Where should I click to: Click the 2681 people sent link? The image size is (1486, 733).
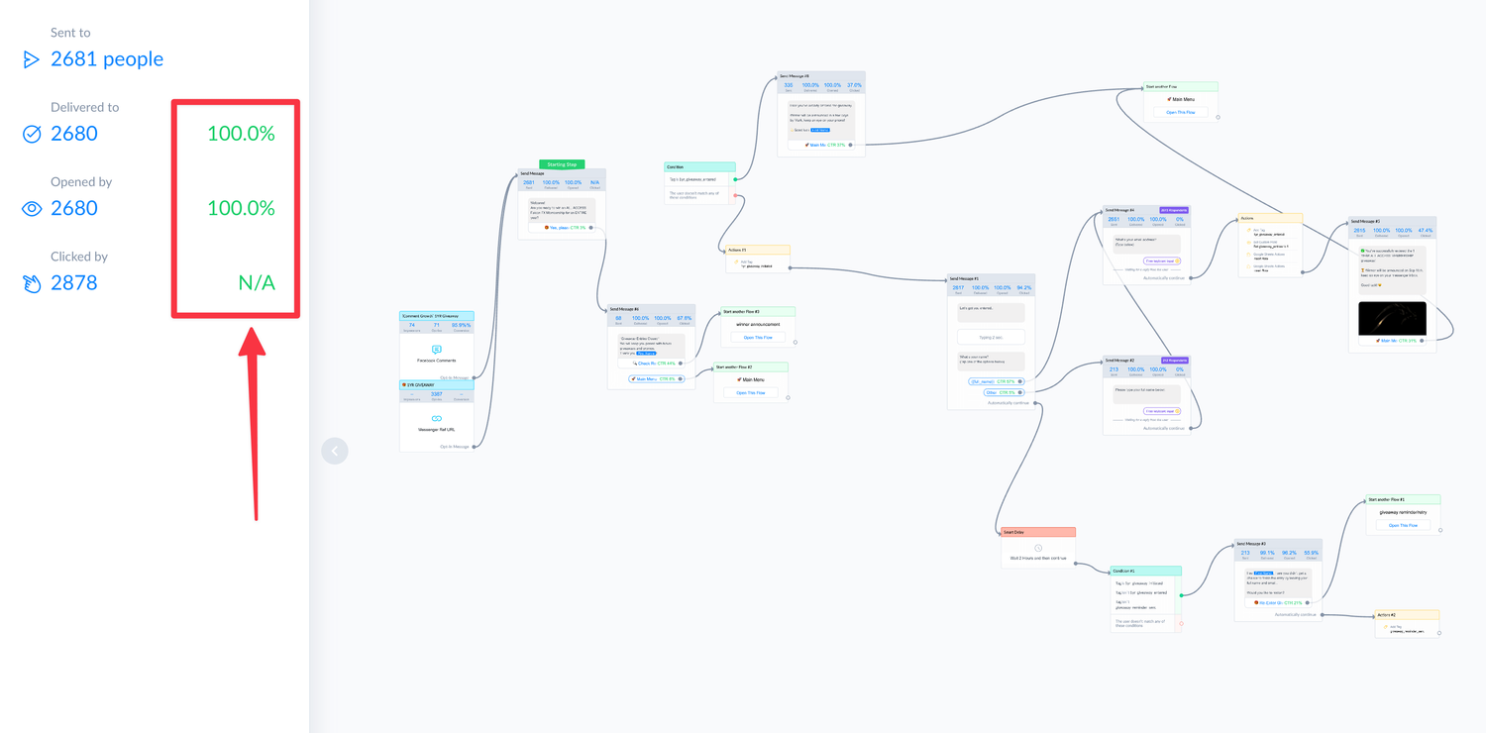tap(106, 58)
